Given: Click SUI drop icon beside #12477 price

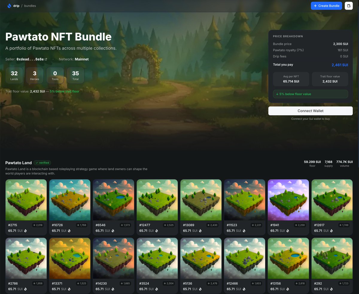Looking at the screenshot, I should coord(156,231).
